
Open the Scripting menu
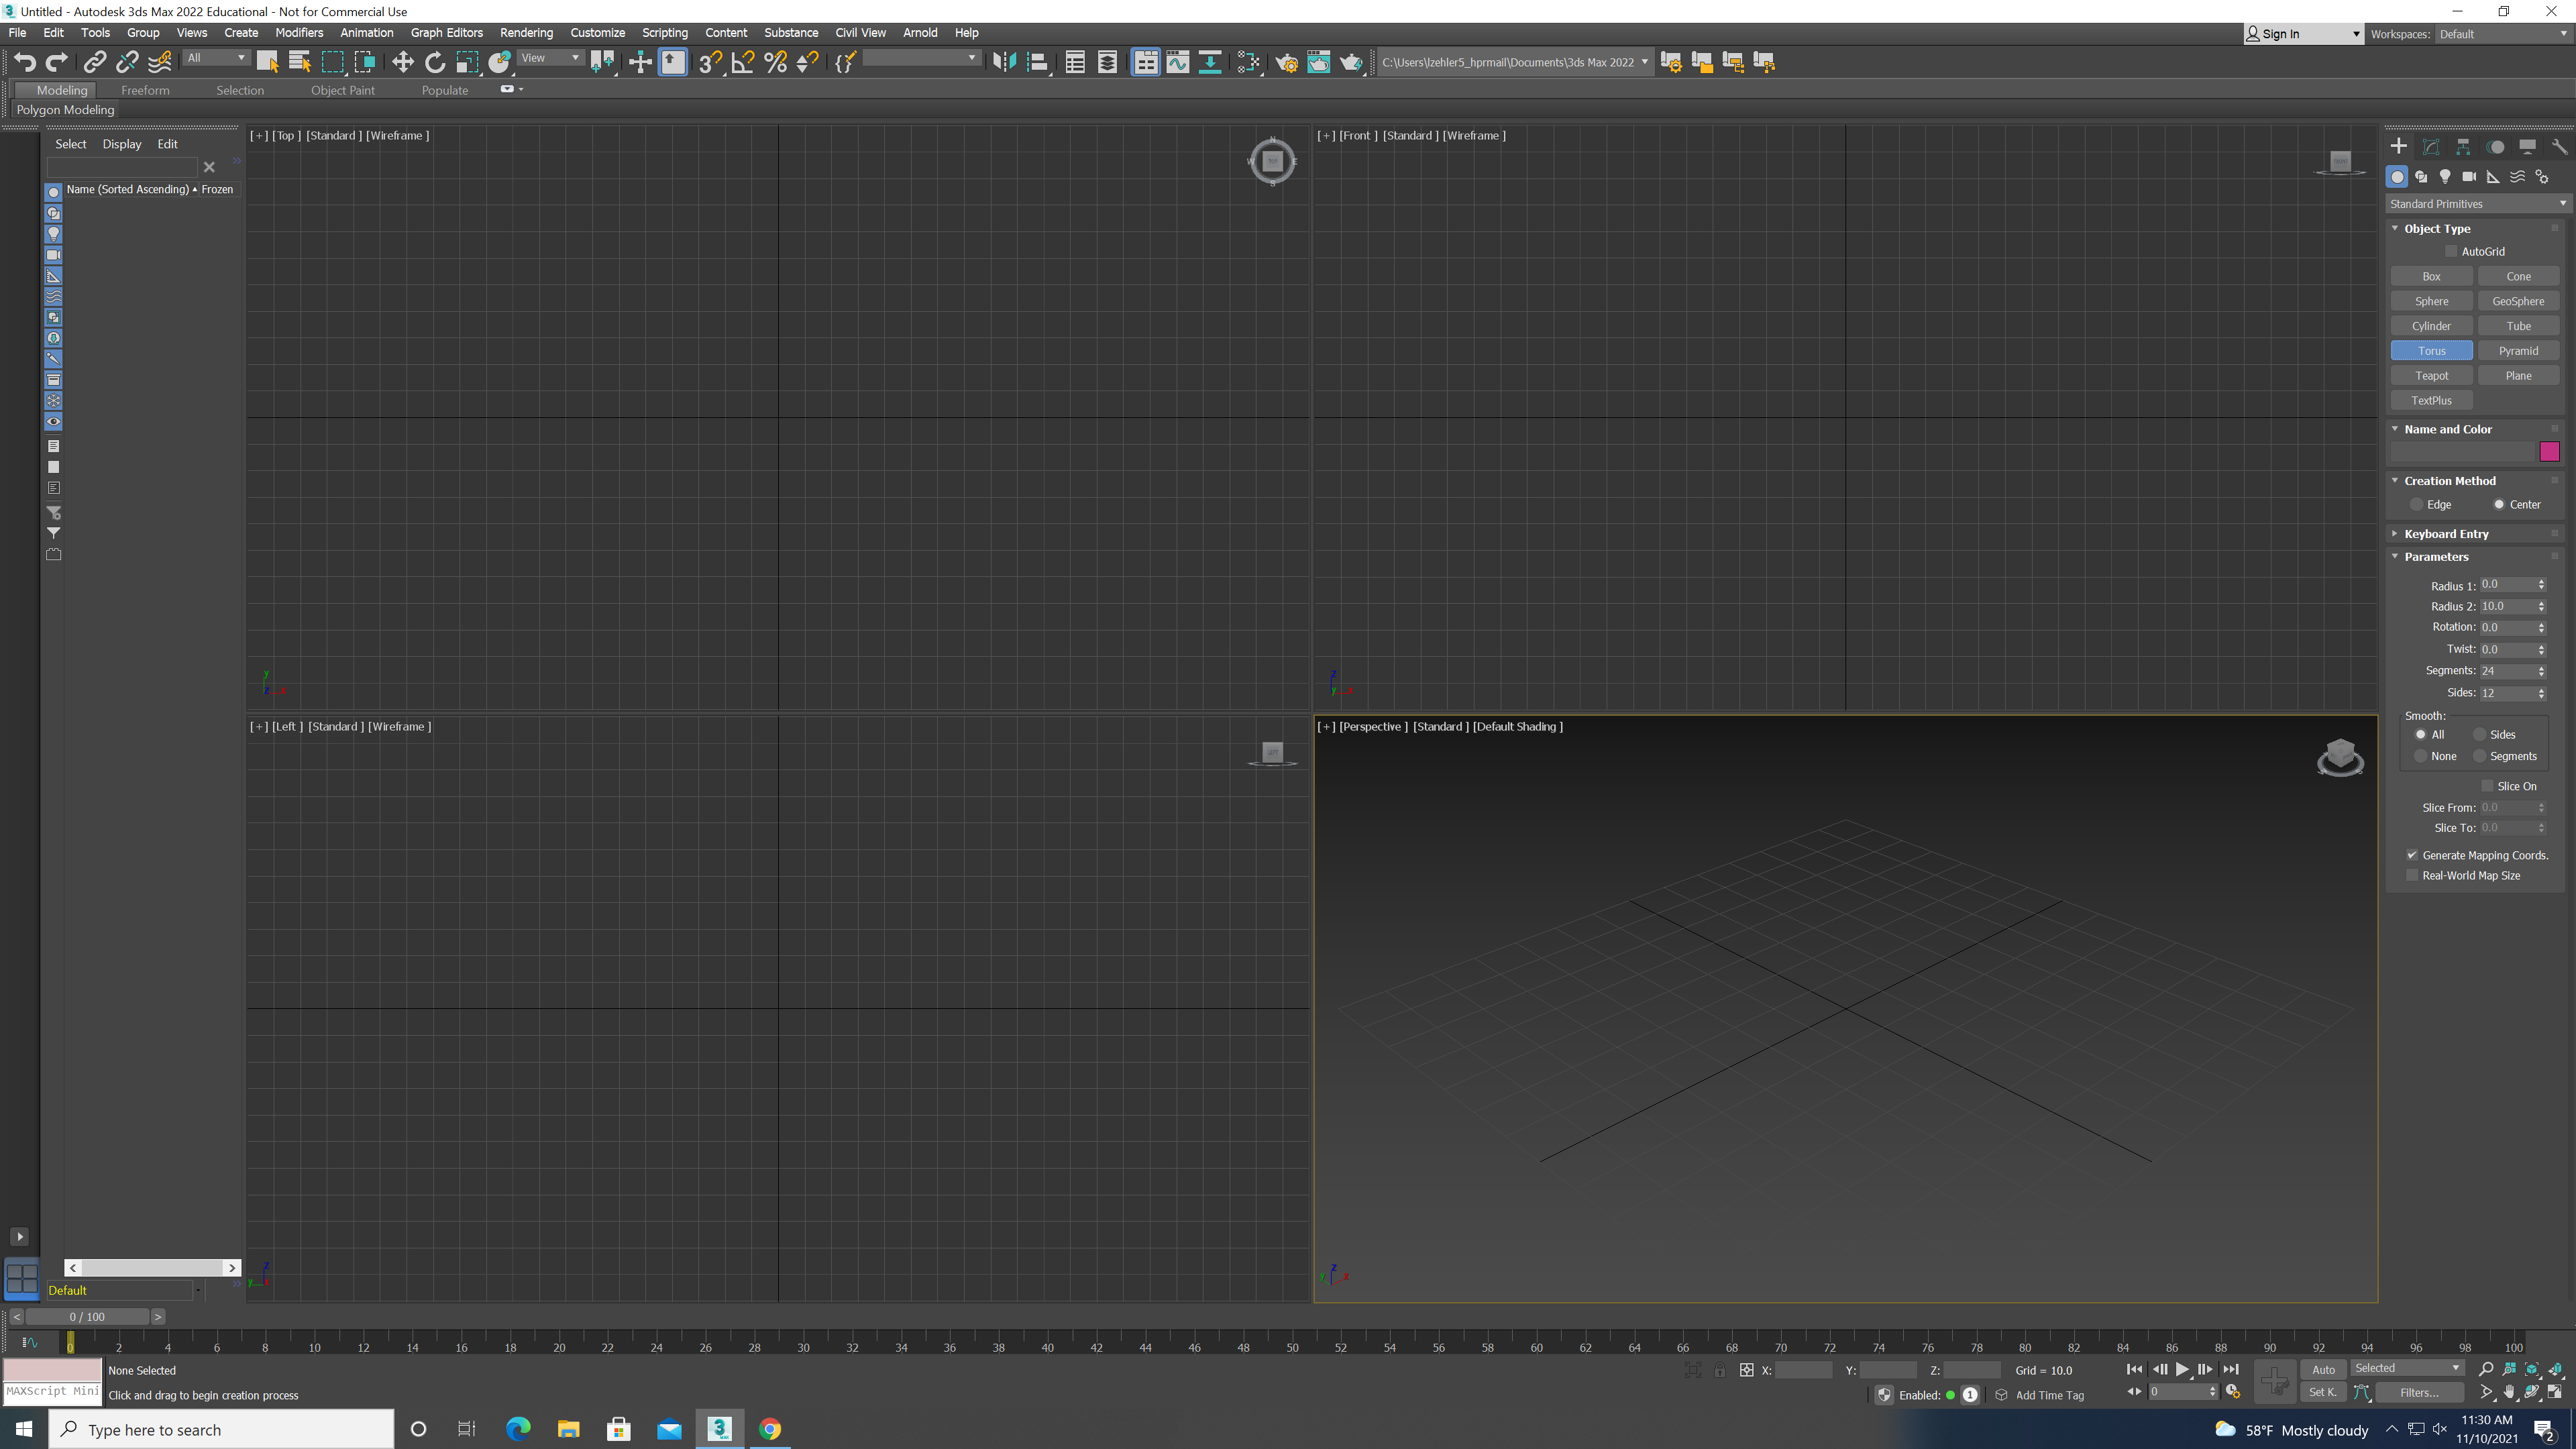click(x=664, y=33)
